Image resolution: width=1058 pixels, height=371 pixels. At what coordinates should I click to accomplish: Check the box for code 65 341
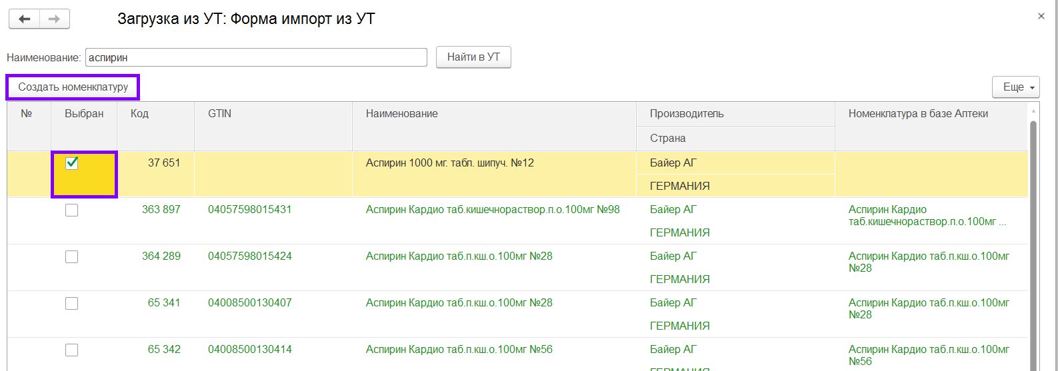click(x=72, y=304)
